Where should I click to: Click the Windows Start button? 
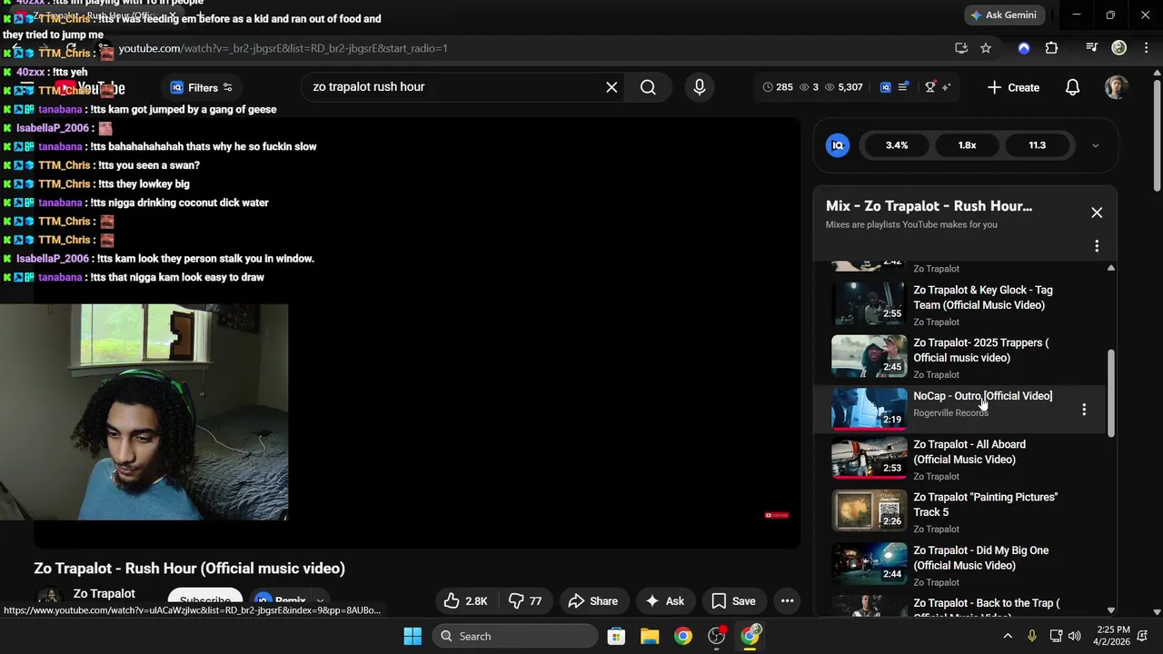413,636
